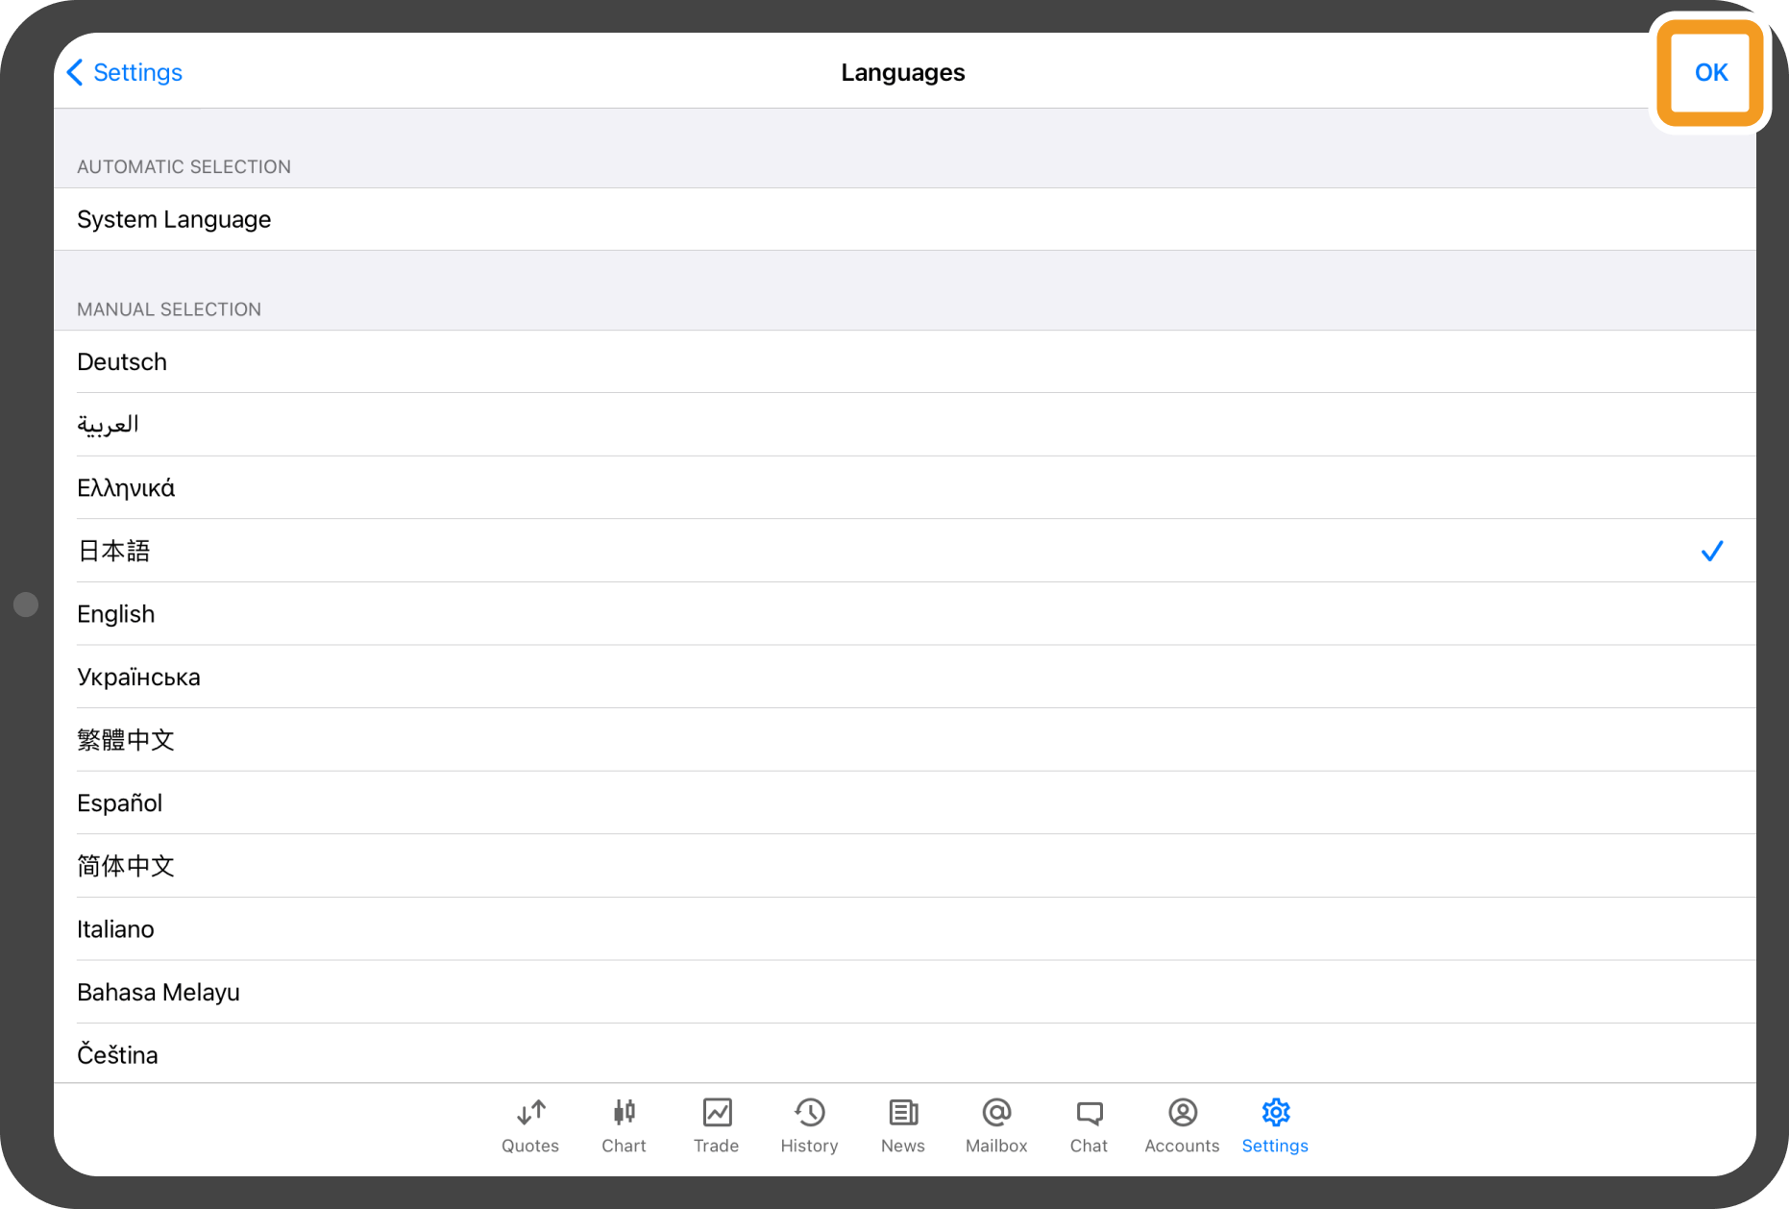Screen dimensions: 1789x1209
Task: Open the Chart candlestick icon
Action: click(x=624, y=1113)
